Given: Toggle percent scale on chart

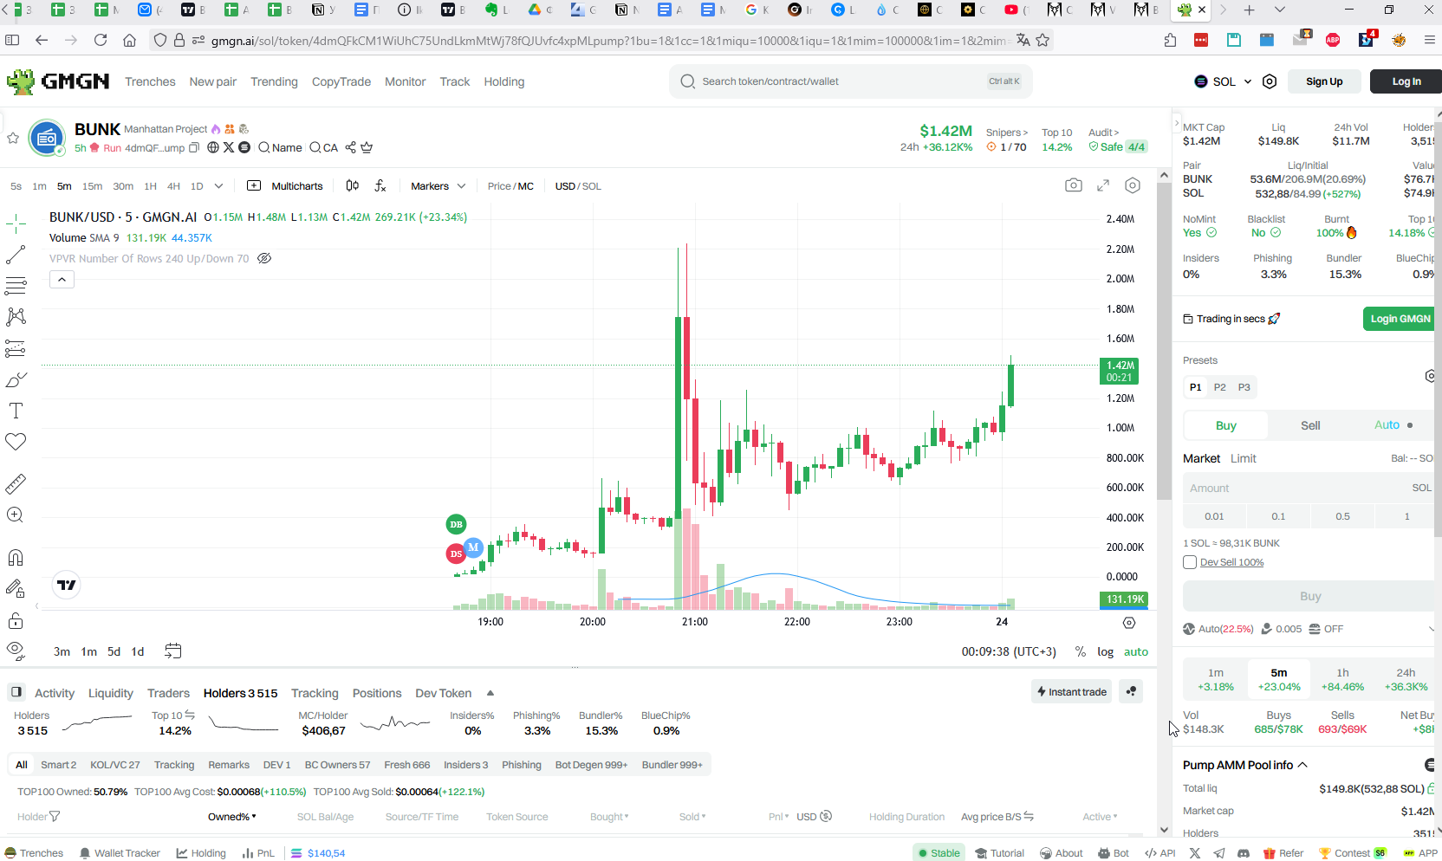Looking at the screenshot, I should (1081, 651).
